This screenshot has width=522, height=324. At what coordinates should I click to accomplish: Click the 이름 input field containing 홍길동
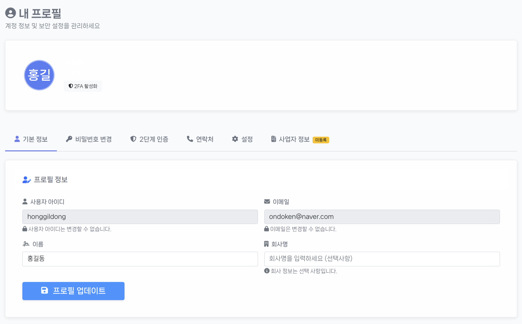click(140, 259)
